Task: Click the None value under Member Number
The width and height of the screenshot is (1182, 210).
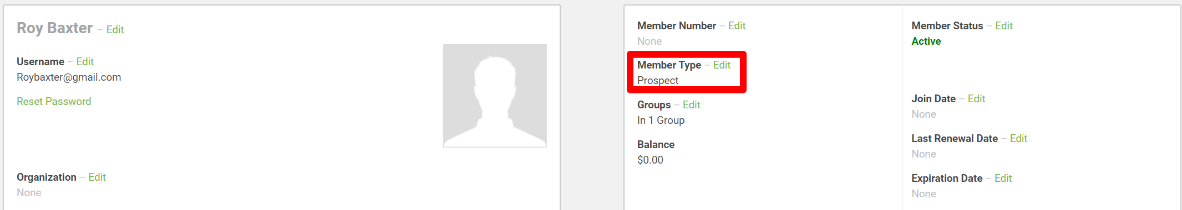Action: click(x=650, y=41)
